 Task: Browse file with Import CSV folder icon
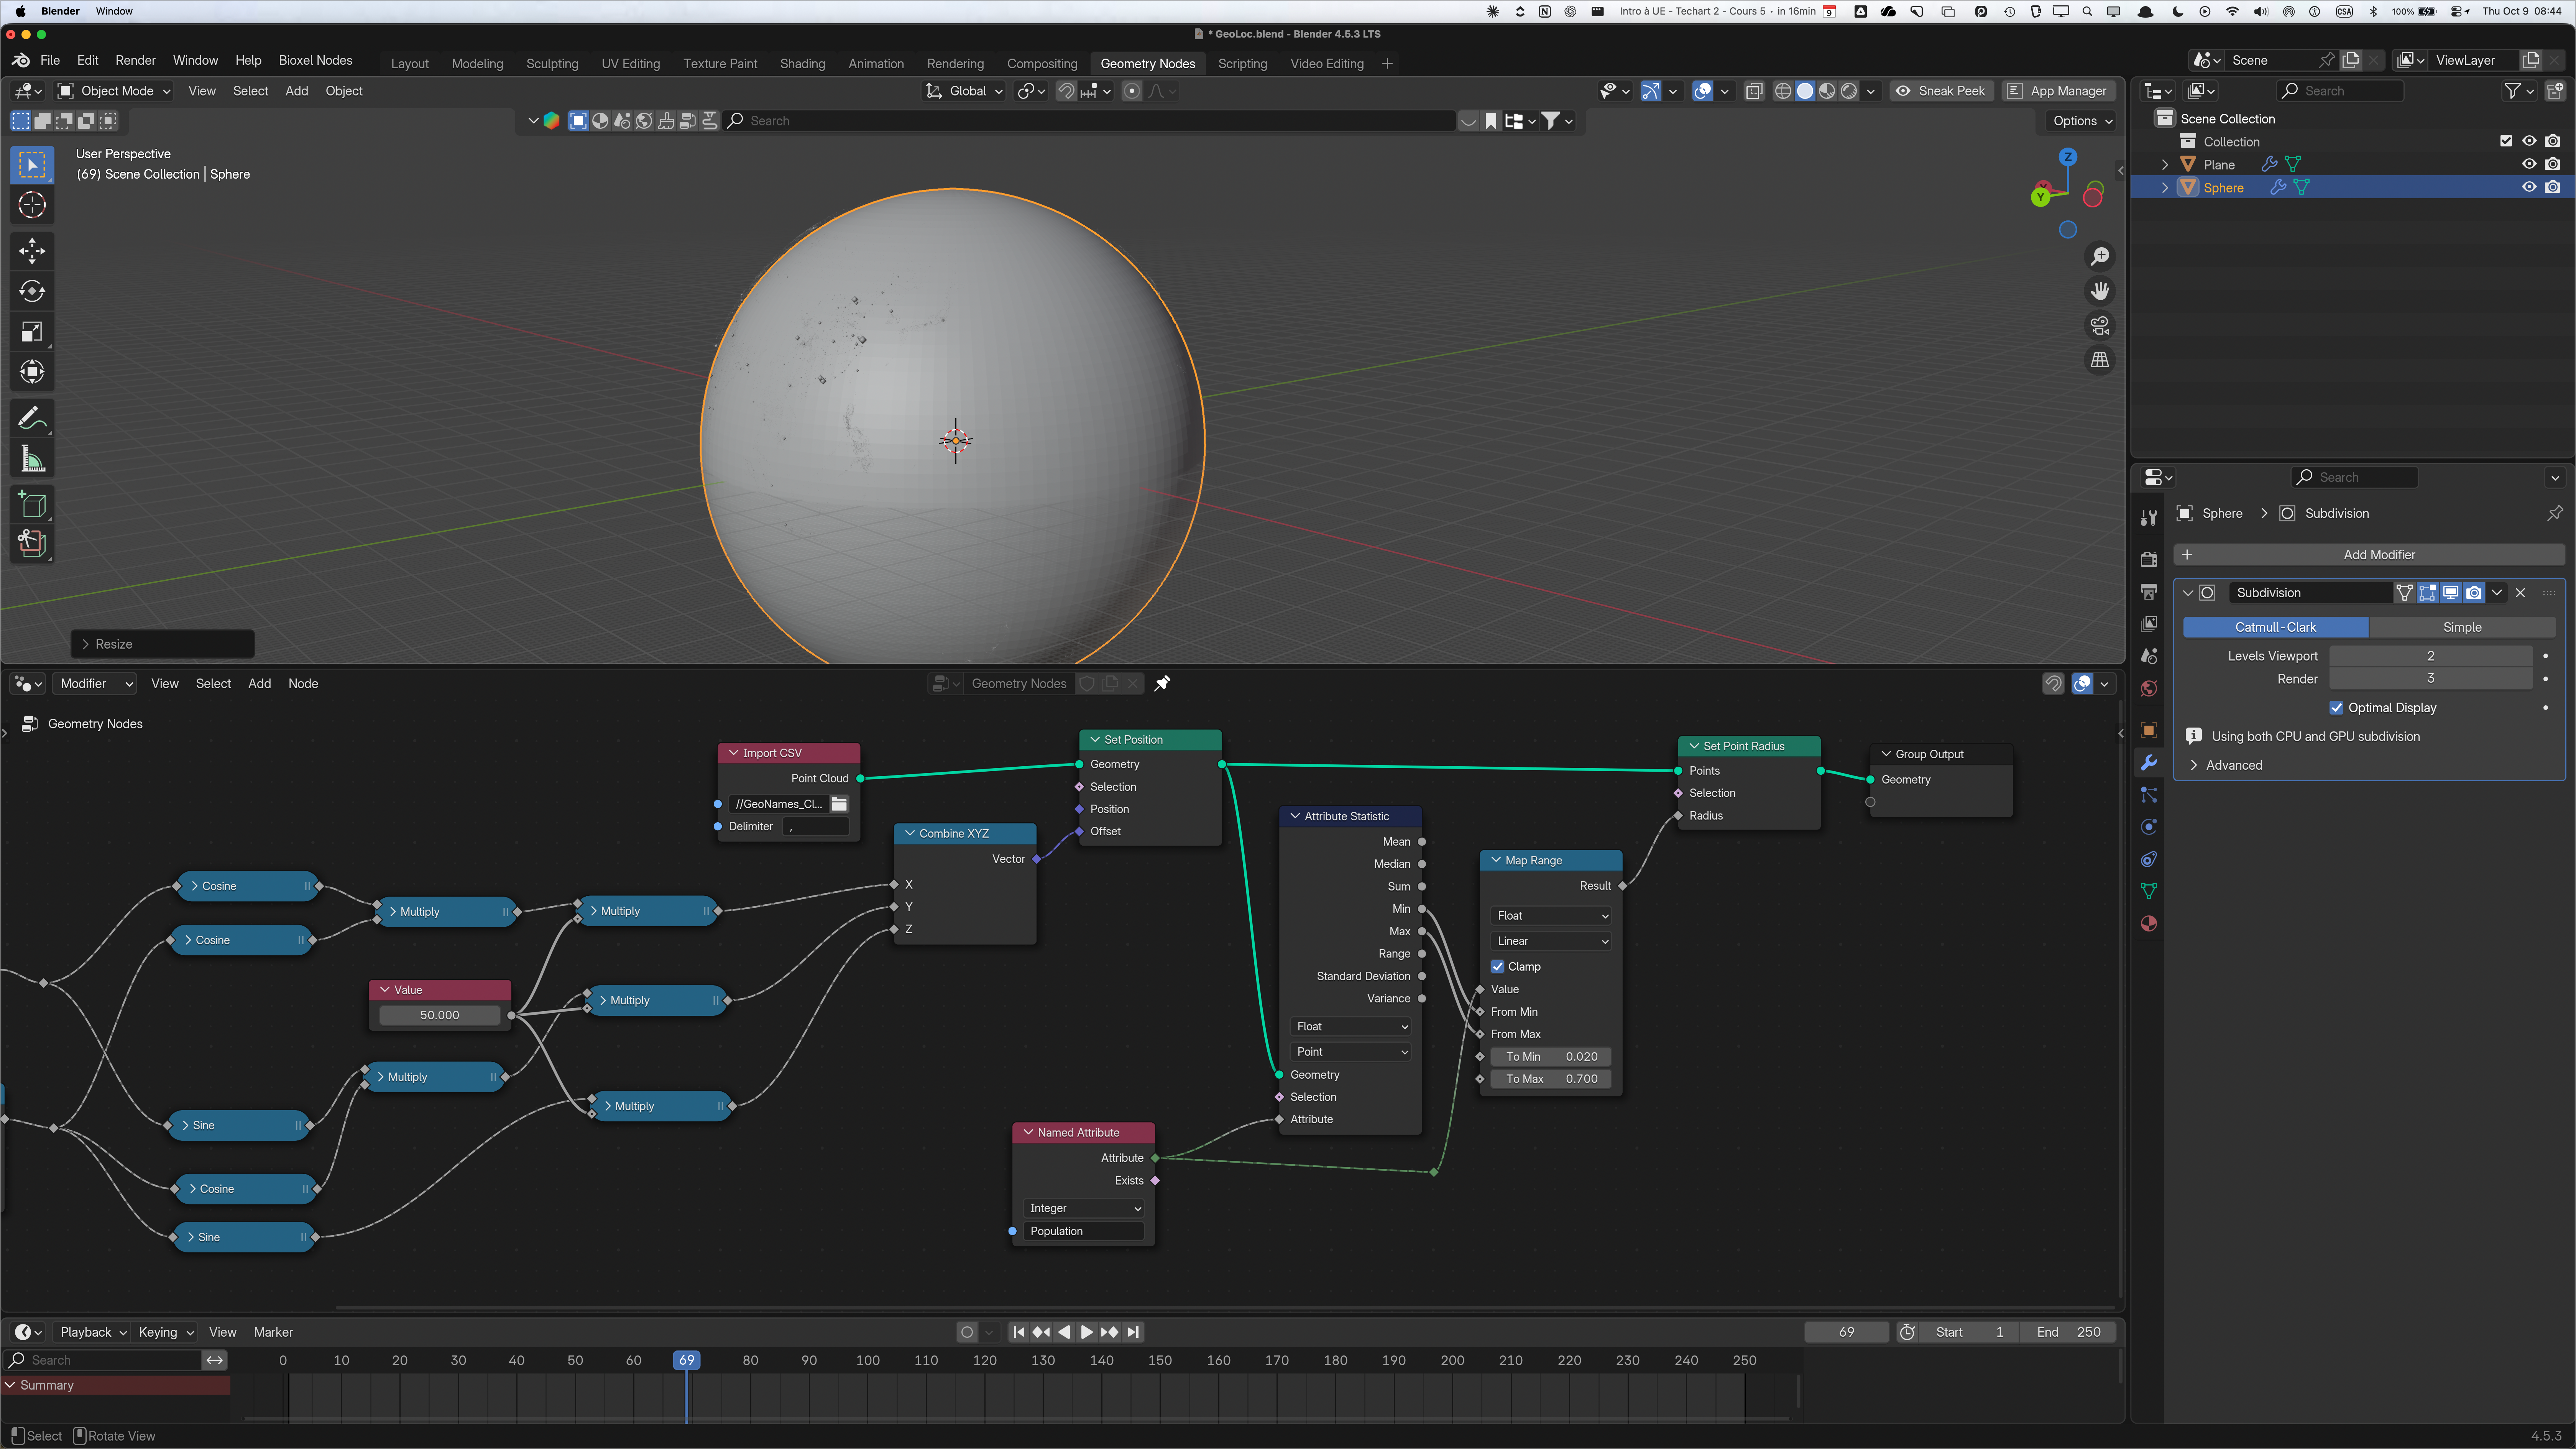[x=839, y=804]
